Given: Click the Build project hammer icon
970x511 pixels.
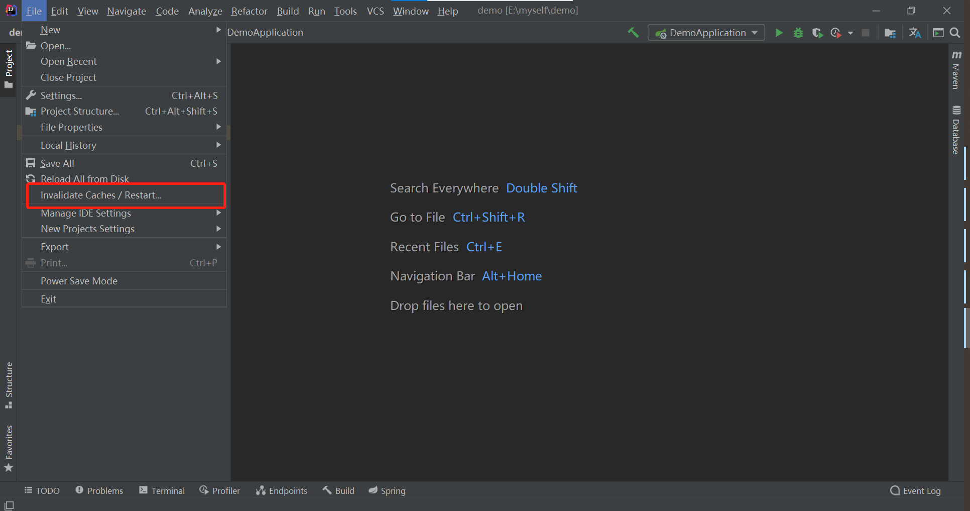Looking at the screenshot, I should pyautogui.click(x=633, y=32).
